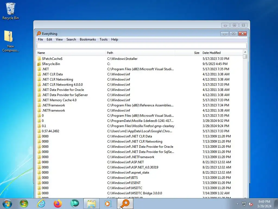Sort results by the Date Modified column header
This screenshot has width=278, height=209.
(x=222, y=53)
